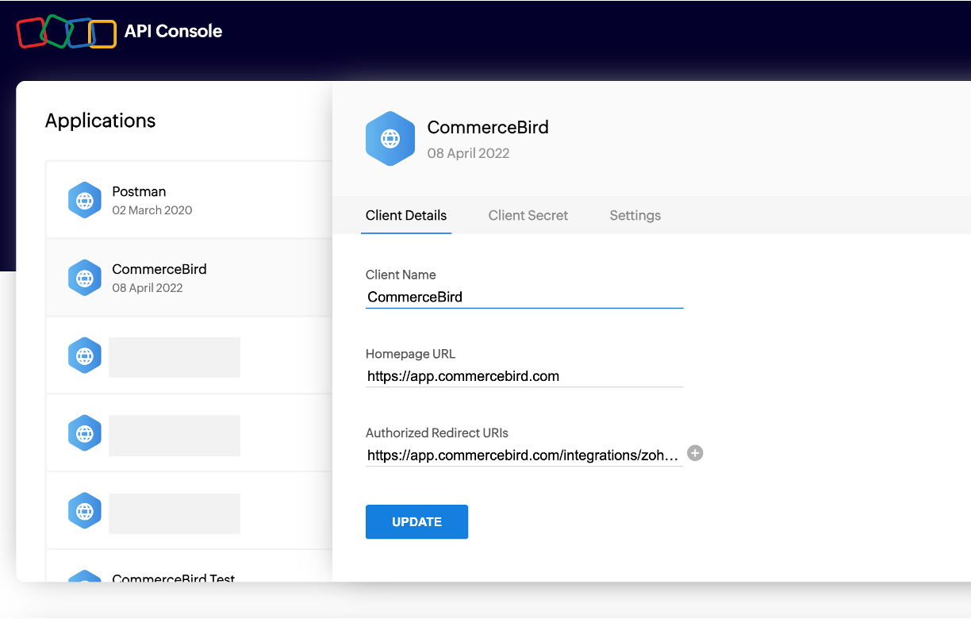Click the Homepage URL input field
The image size is (971, 619).
[524, 376]
